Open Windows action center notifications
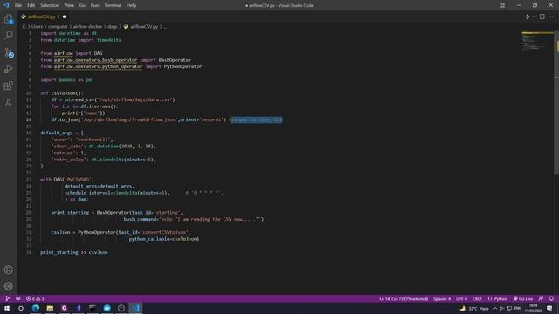The image size is (559, 314). [x=549, y=308]
